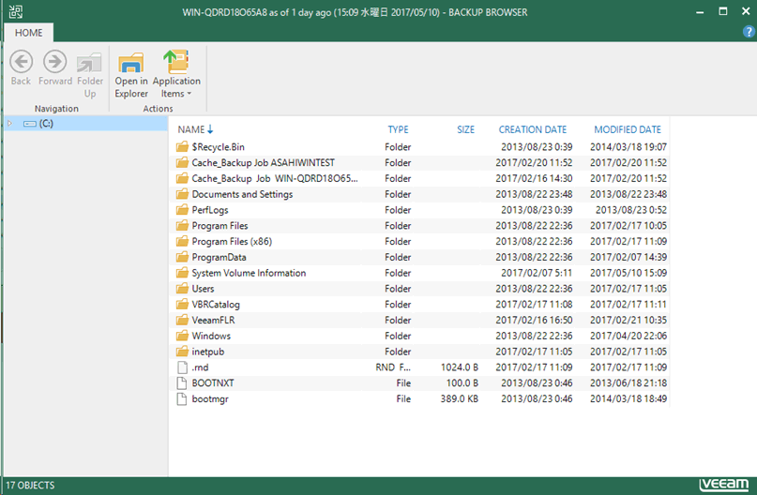Click modified date 2017/02/07 14:39
This screenshot has height=495, width=757.
pyautogui.click(x=628, y=257)
